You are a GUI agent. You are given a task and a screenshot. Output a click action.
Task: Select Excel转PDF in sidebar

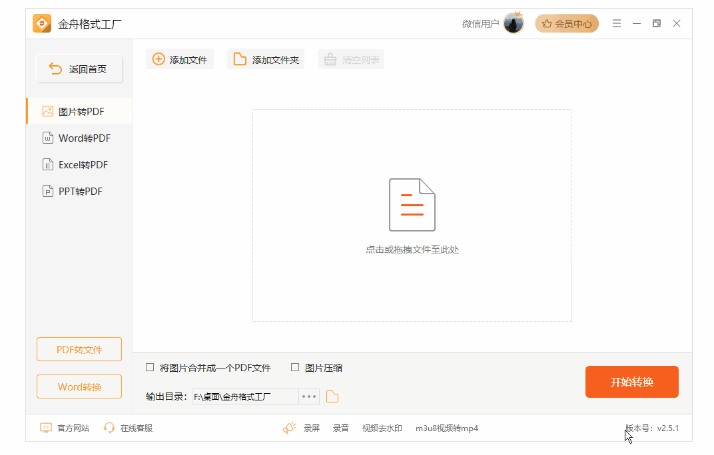click(x=83, y=165)
